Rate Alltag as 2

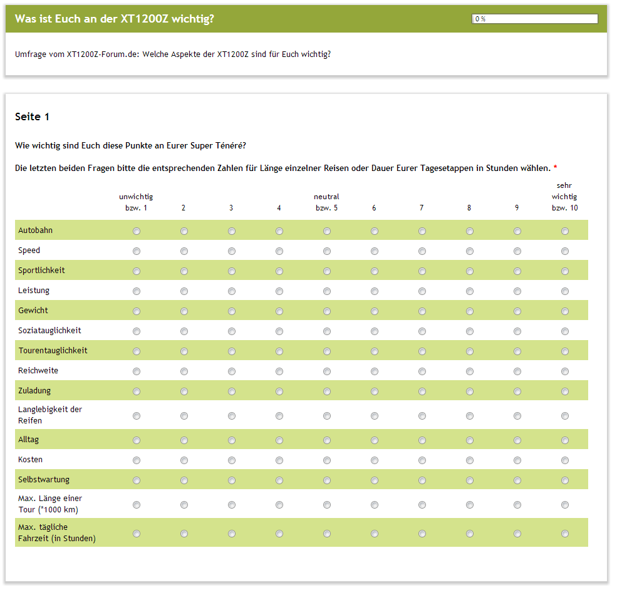tap(184, 440)
